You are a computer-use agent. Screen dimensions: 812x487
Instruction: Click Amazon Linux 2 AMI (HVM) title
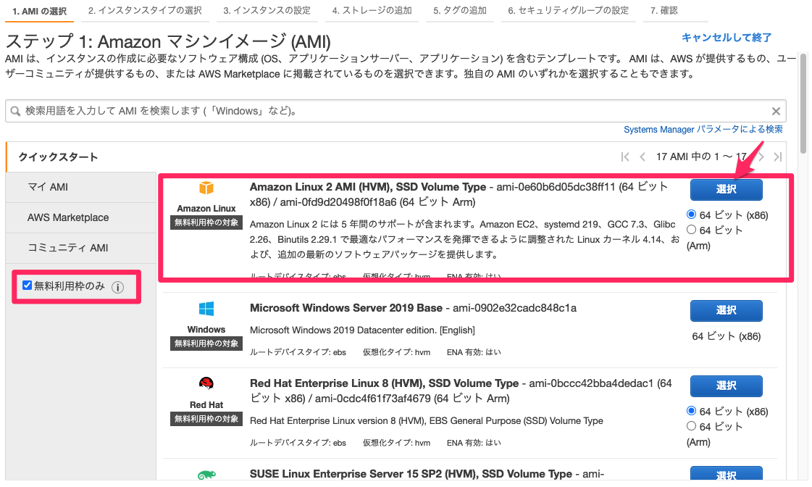click(368, 187)
